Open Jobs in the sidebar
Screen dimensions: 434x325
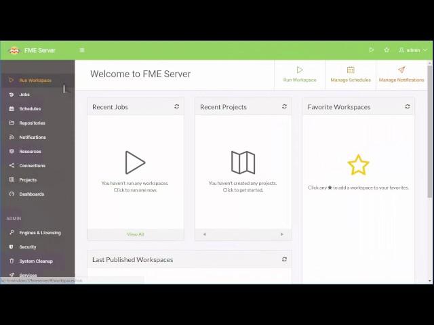37,95
